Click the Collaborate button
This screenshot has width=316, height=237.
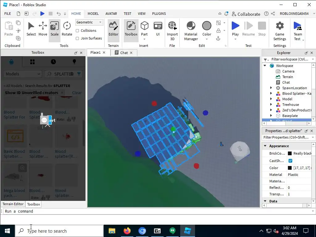pos(246,14)
